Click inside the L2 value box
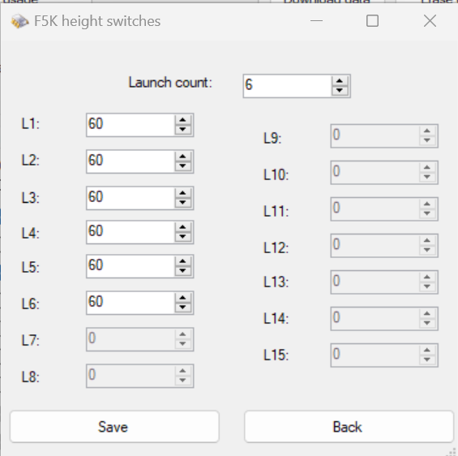458x456 pixels. click(x=131, y=161)
